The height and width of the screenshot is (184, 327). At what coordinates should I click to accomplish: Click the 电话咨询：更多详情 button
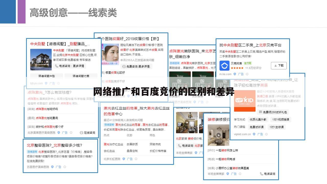tap(69, 66)
